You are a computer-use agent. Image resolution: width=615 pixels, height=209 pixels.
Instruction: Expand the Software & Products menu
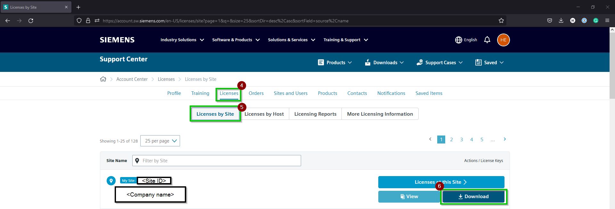coord(236,40)
